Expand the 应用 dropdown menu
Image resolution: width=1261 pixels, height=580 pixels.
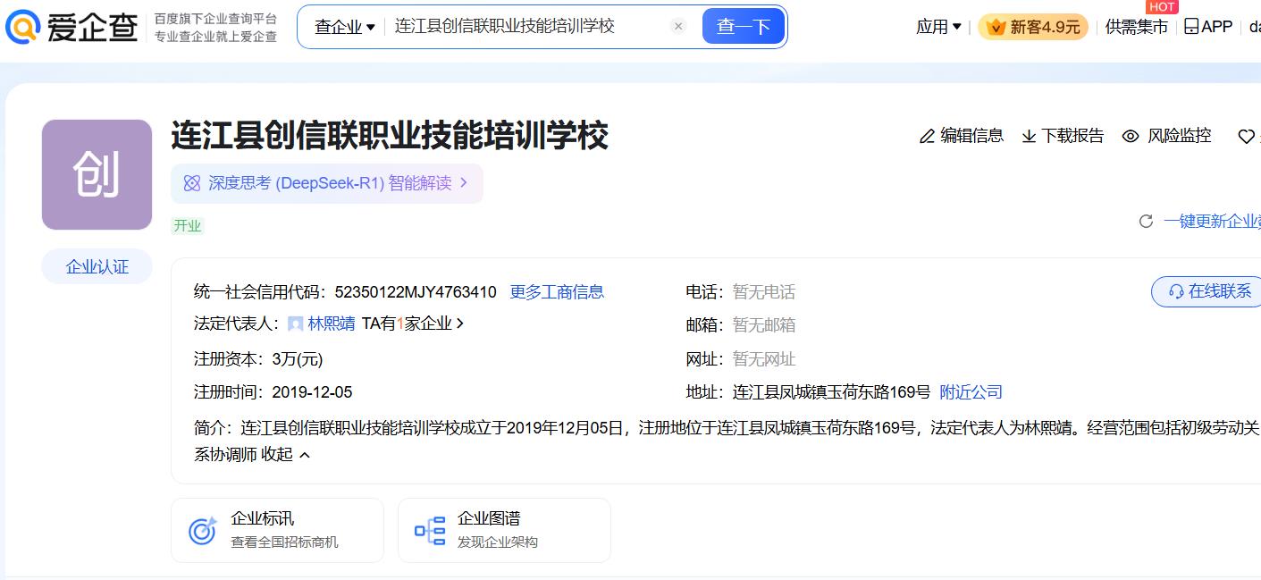938,28
